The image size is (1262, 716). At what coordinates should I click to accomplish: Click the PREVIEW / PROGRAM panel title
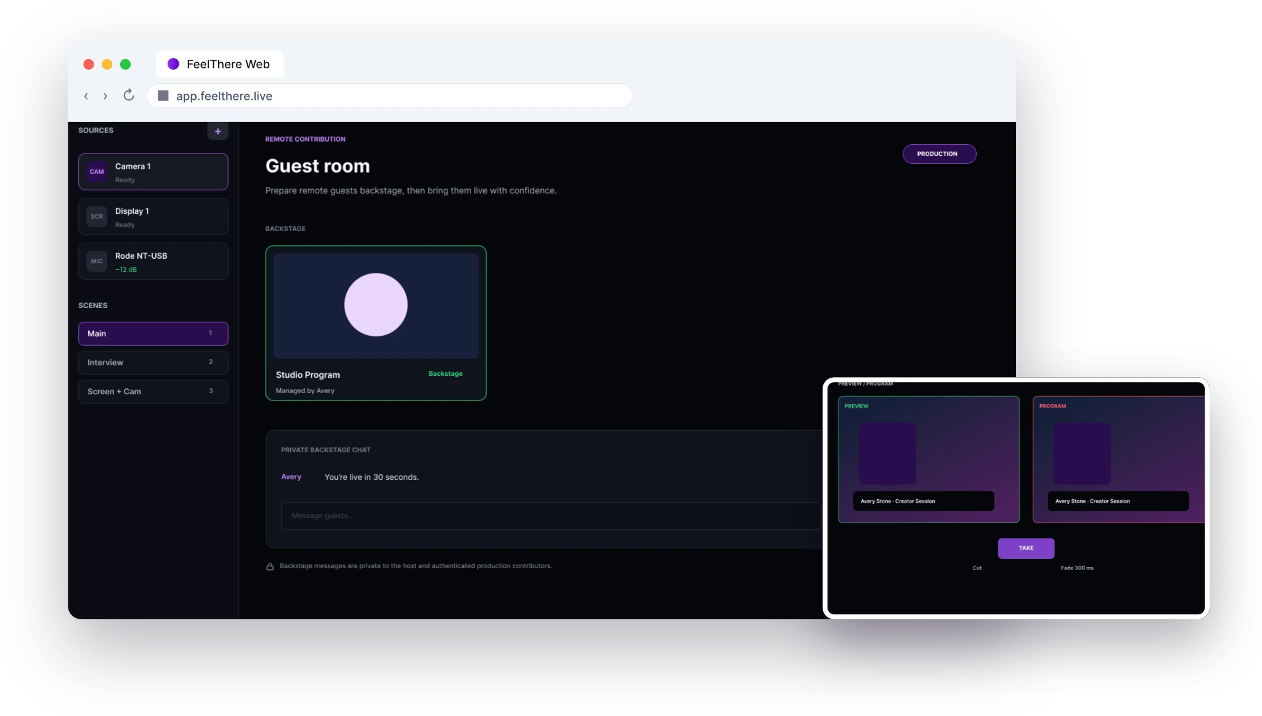pos(865,384)
